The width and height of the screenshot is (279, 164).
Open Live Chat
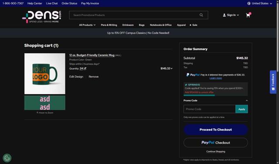point(52,3)
